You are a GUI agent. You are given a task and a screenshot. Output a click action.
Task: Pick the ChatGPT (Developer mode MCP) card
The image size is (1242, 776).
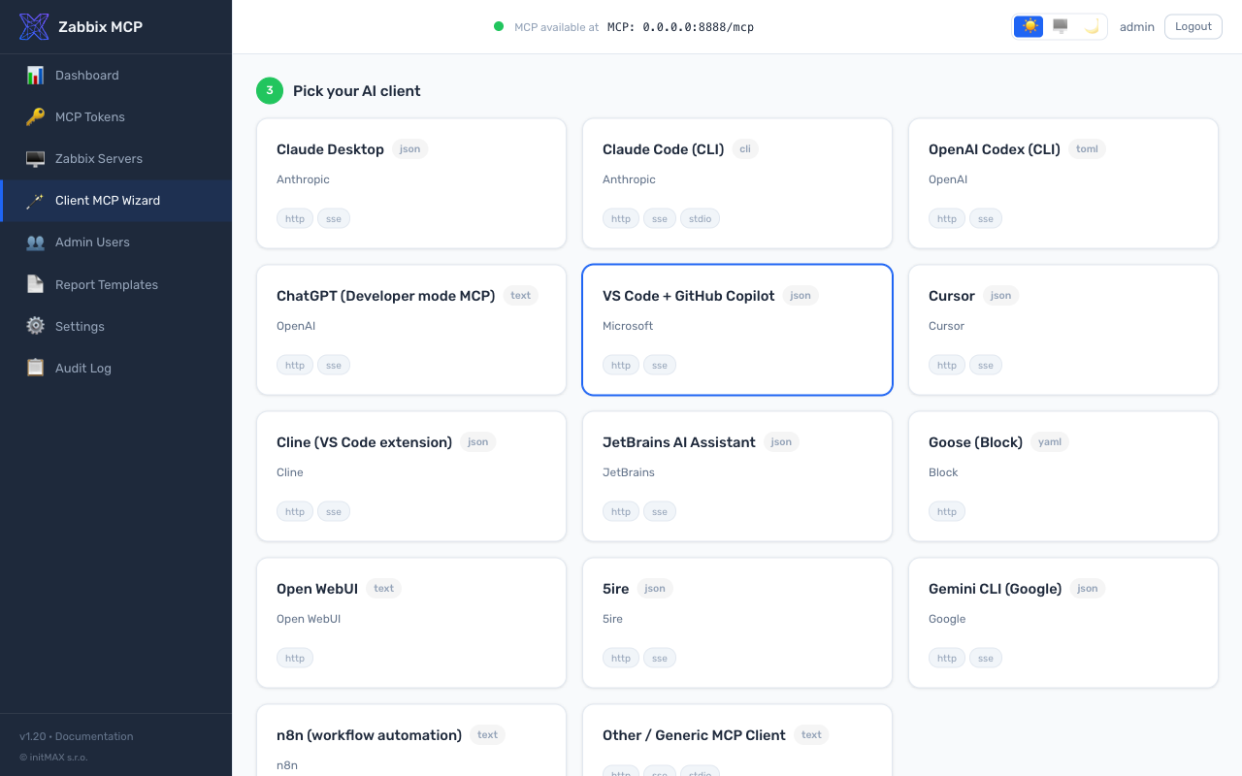(x=411, y=330)
